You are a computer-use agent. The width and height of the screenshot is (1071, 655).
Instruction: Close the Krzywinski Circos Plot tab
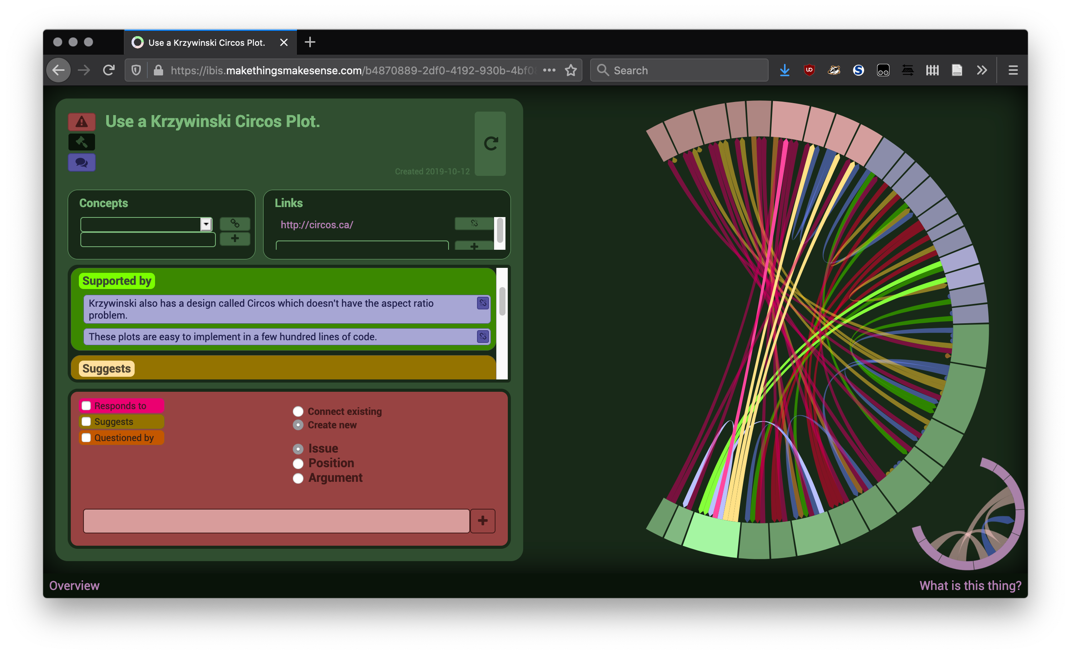pyautogui.click(x=284, y=42)
